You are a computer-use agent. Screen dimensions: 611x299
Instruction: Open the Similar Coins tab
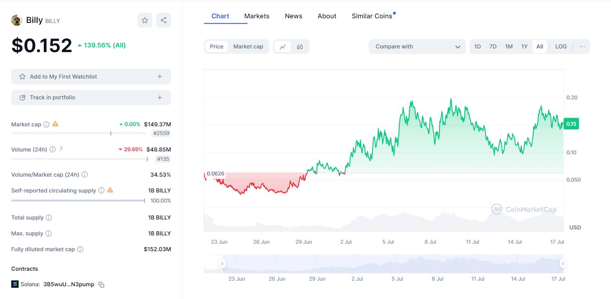tap(372, 16)
